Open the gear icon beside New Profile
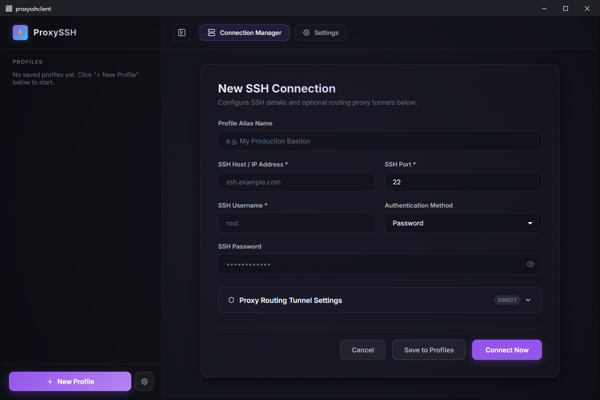 pyautogui.click(x=144, y=382)
